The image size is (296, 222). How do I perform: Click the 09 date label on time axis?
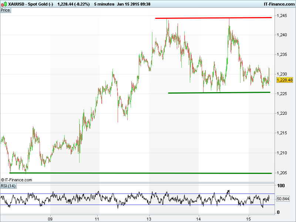[50, 218]
